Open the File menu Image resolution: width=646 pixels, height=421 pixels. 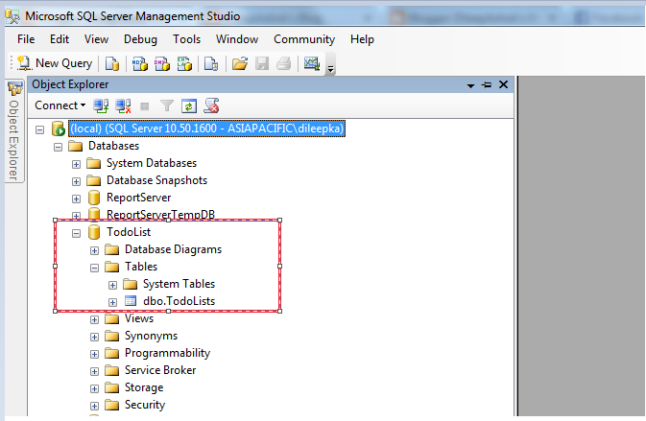pos(26,39)
